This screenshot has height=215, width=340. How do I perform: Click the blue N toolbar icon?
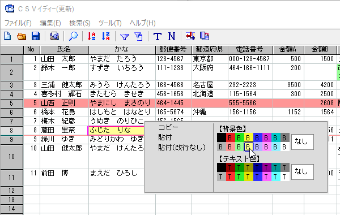tap(172, 36)
